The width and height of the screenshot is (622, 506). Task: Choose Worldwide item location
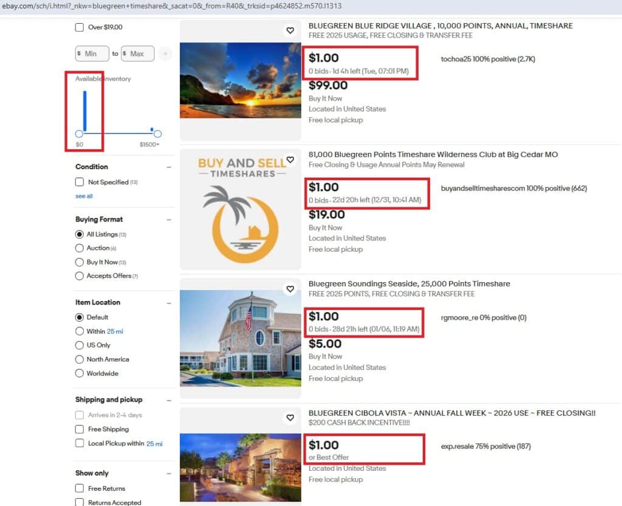(x=81, y=373)
